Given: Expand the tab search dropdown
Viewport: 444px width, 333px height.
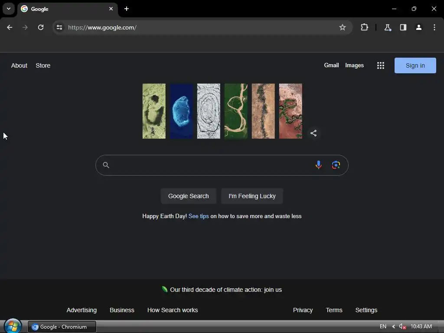Looking at the screenshot, I should click(x=9, y=9).
